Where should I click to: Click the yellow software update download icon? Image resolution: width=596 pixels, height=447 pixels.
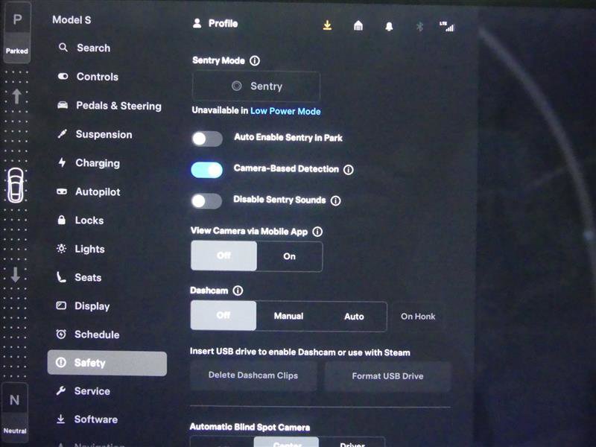tap(327, 25)
